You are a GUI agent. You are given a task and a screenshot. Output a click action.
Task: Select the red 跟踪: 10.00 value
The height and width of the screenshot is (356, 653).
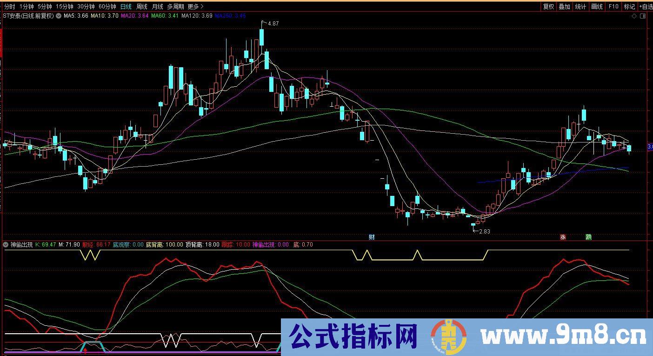pos(235,245)
